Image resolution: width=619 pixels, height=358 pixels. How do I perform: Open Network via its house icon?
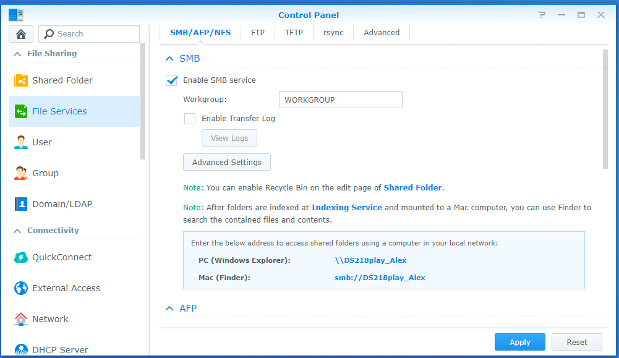pyautogui.click(x=21, y=319)
